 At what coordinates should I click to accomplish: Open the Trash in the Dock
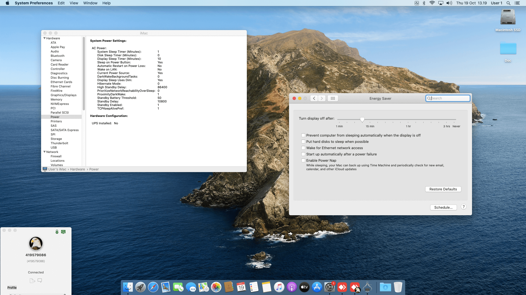[x=398, y=287]
